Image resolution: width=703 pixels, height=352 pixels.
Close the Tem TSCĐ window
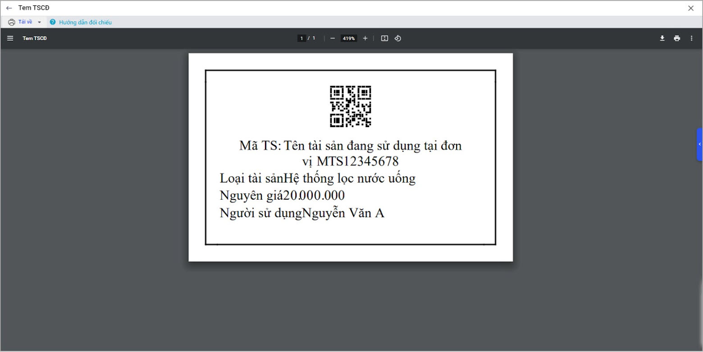click(x=691, y=8)
